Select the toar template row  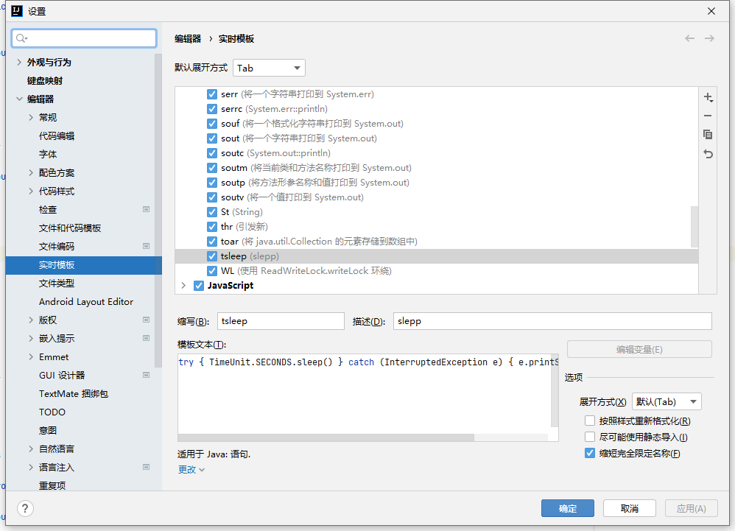(x=437, y=242)
